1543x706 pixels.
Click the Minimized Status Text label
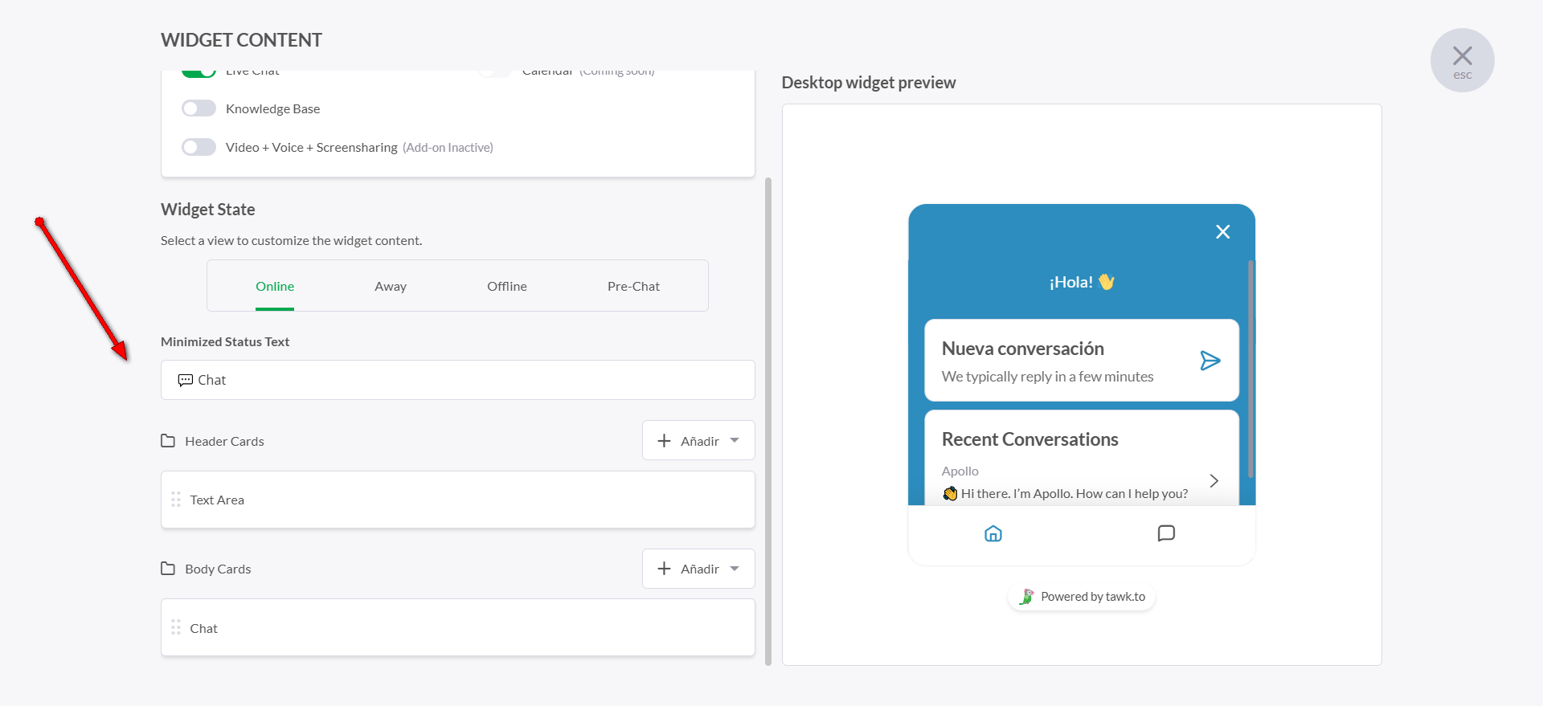tap(225, 341)
